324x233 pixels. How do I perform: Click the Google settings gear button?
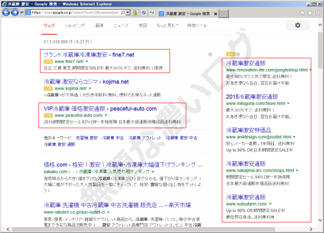298,25
